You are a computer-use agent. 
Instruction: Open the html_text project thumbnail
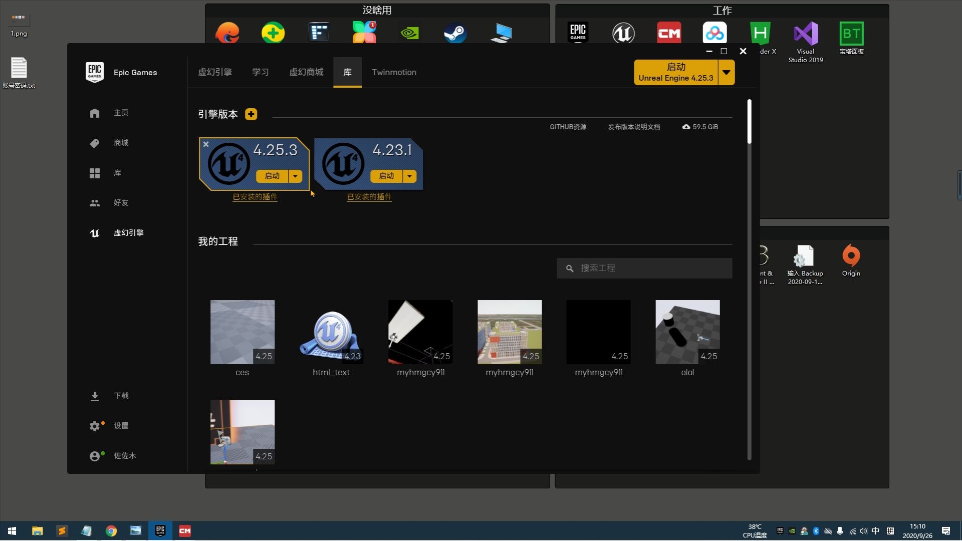point(331,332)
